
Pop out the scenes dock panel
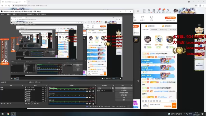pyautogui.click(x=23, y=85)
